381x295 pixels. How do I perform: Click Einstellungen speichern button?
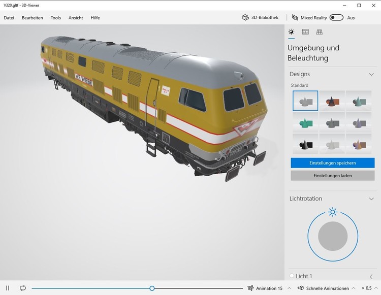click(332, 163)
